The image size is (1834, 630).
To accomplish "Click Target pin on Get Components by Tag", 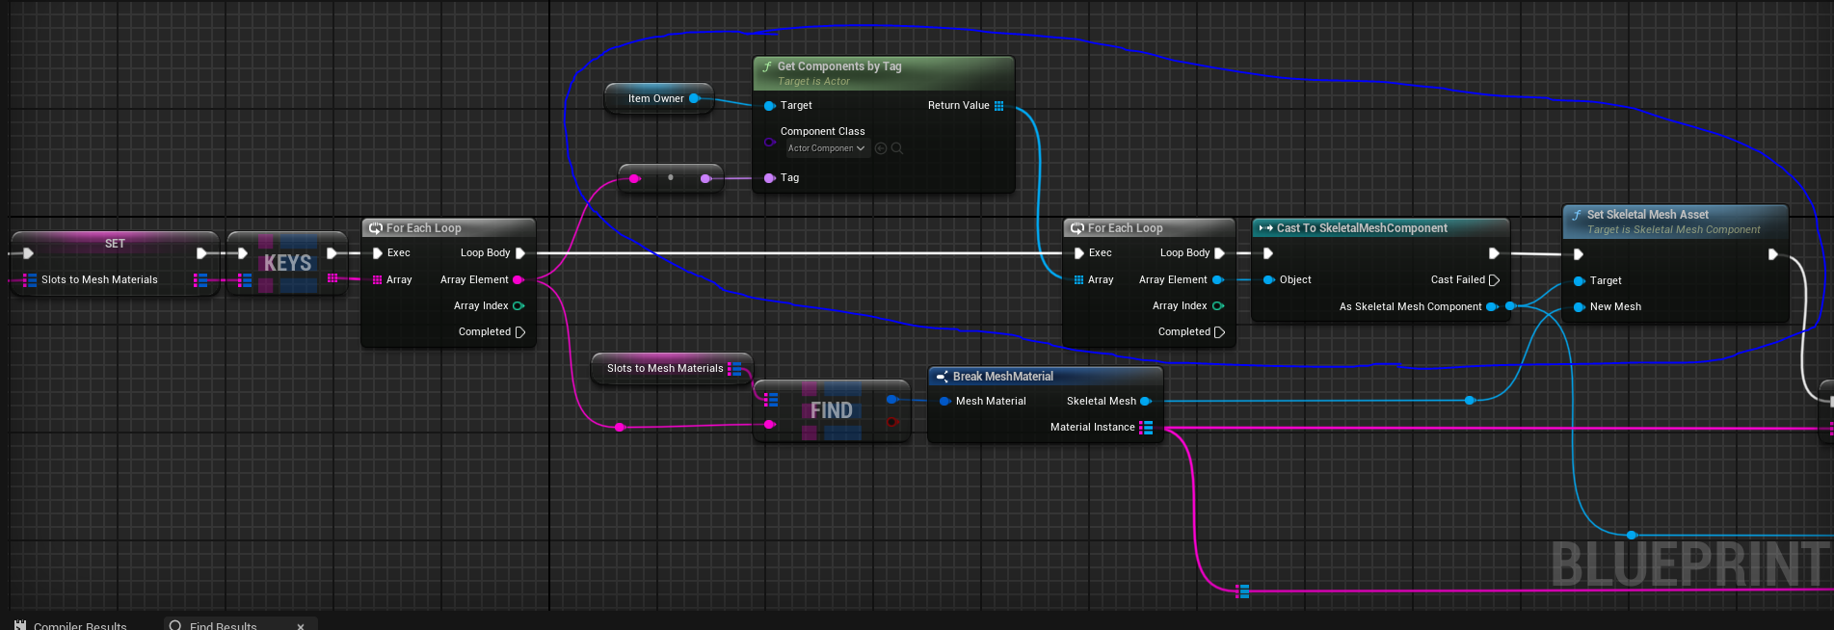I will click(x=769, y=106).
